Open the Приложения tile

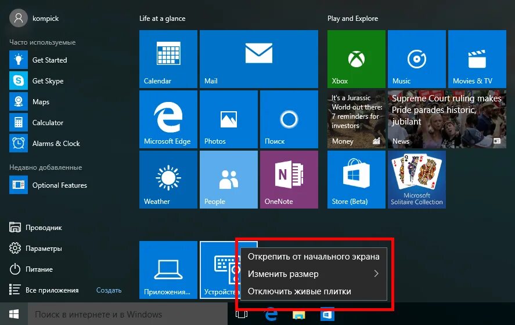pos(168,270)
